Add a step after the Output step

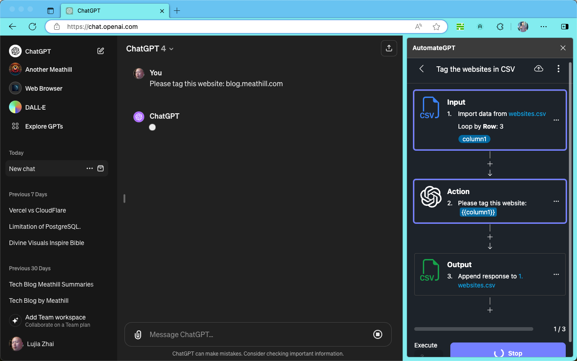point(490,310)
